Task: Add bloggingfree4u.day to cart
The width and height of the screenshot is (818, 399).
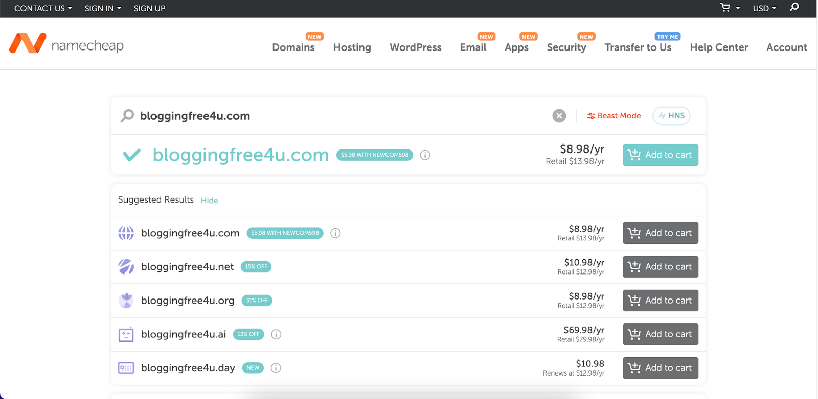Action: 661,368
